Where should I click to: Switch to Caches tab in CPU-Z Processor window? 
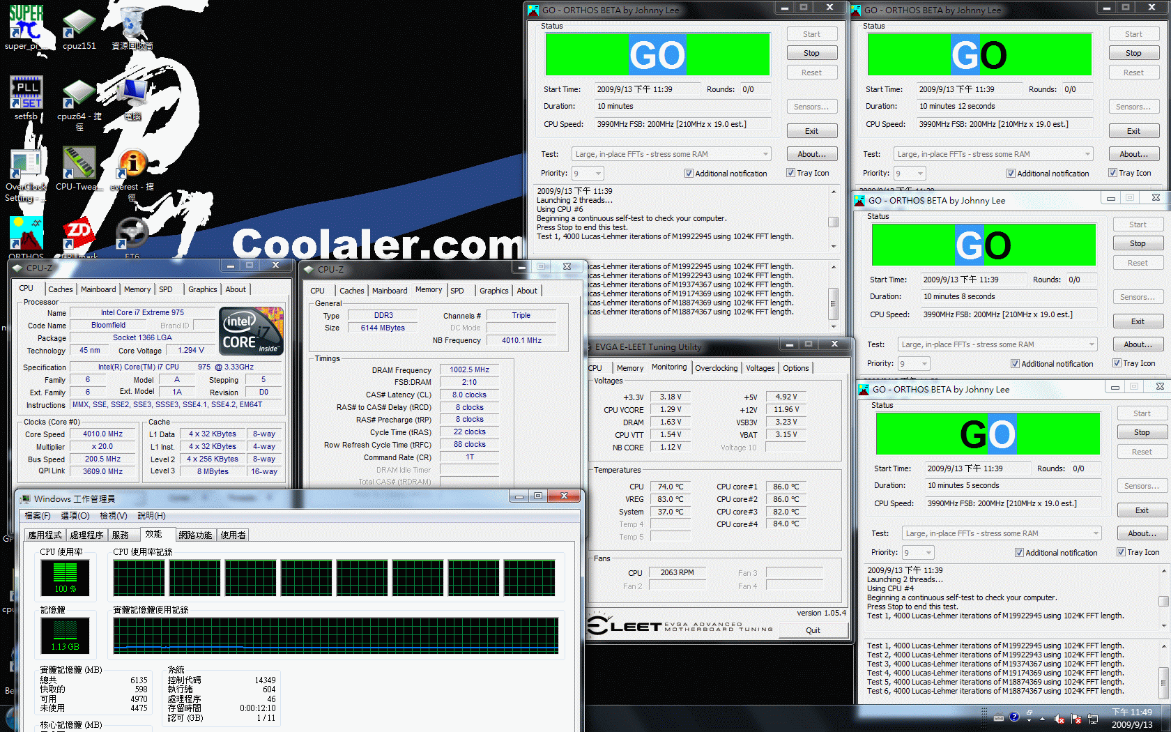(x=61, y=289)
